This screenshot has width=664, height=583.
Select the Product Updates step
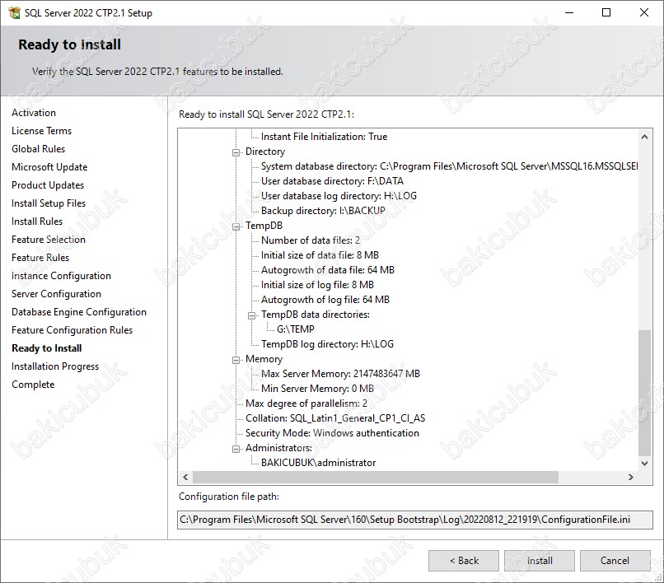click(x=48, y=185)
